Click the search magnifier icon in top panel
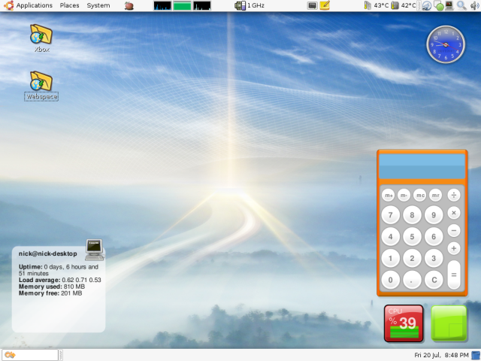 pyautogui.click(x=461, y=5)
